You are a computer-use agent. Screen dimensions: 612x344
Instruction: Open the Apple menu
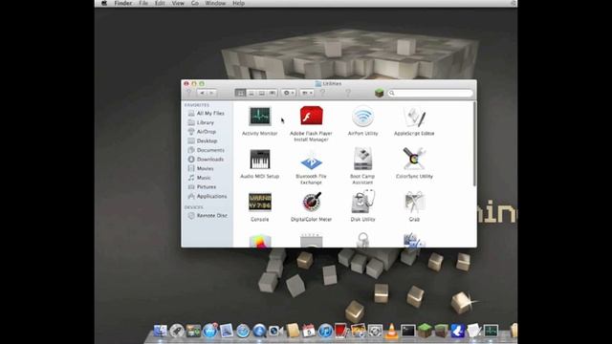click(104, 3)
